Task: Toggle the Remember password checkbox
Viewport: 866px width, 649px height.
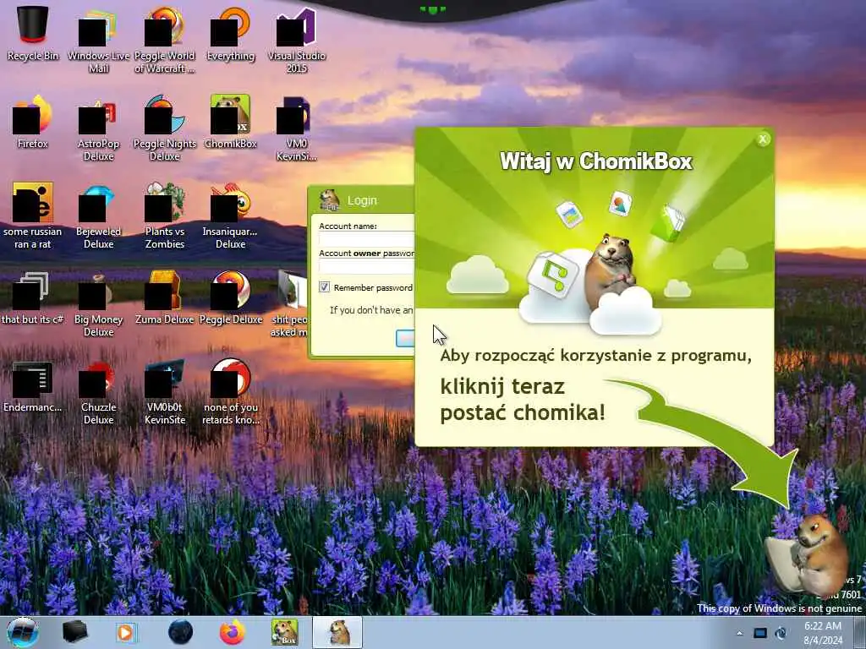Action: [x=324, y=287]
